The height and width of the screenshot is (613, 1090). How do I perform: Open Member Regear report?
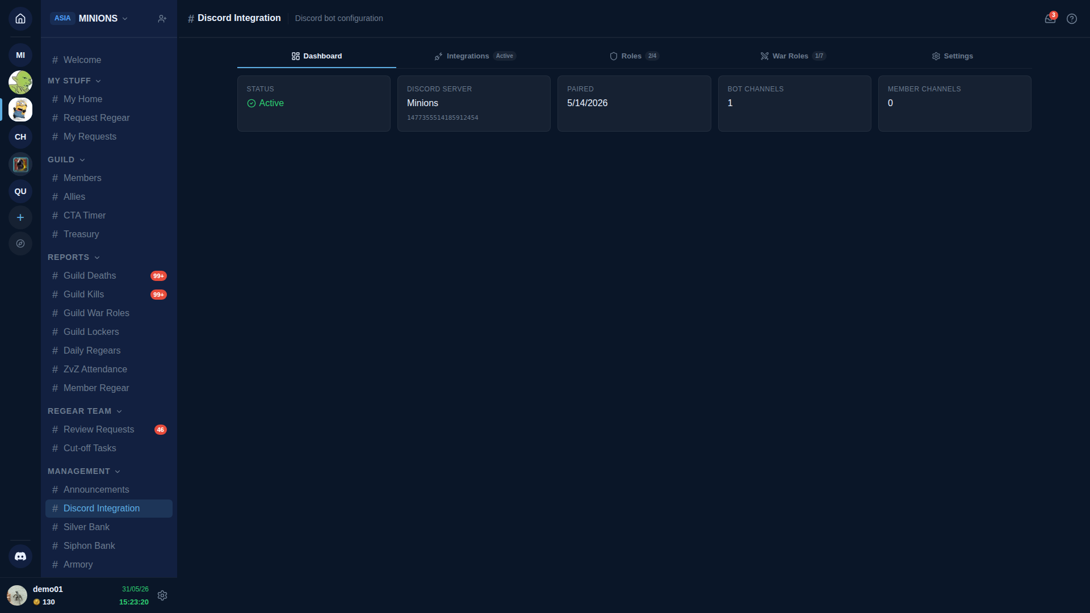pyautogui.click(x=109, y=388)
